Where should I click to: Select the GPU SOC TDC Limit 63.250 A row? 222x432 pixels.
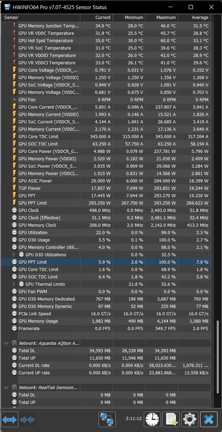(106, 144)
